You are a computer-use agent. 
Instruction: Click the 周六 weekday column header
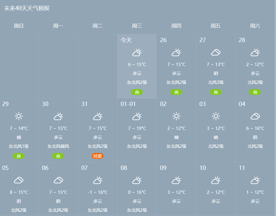tap(255, 26)
